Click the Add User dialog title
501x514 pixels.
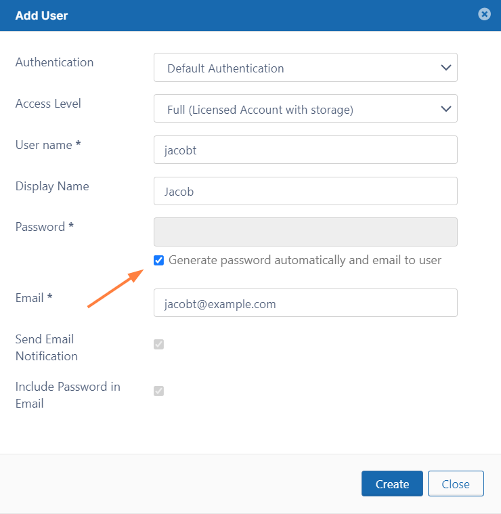(x=41, y=15)
